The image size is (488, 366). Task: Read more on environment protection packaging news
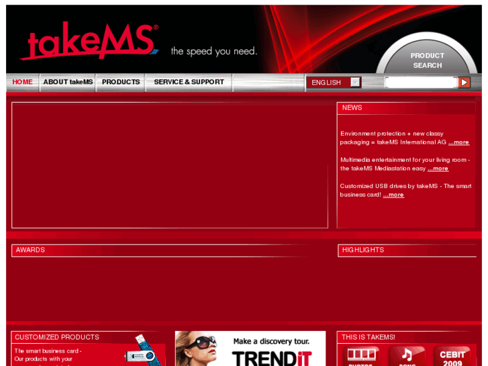458,142
